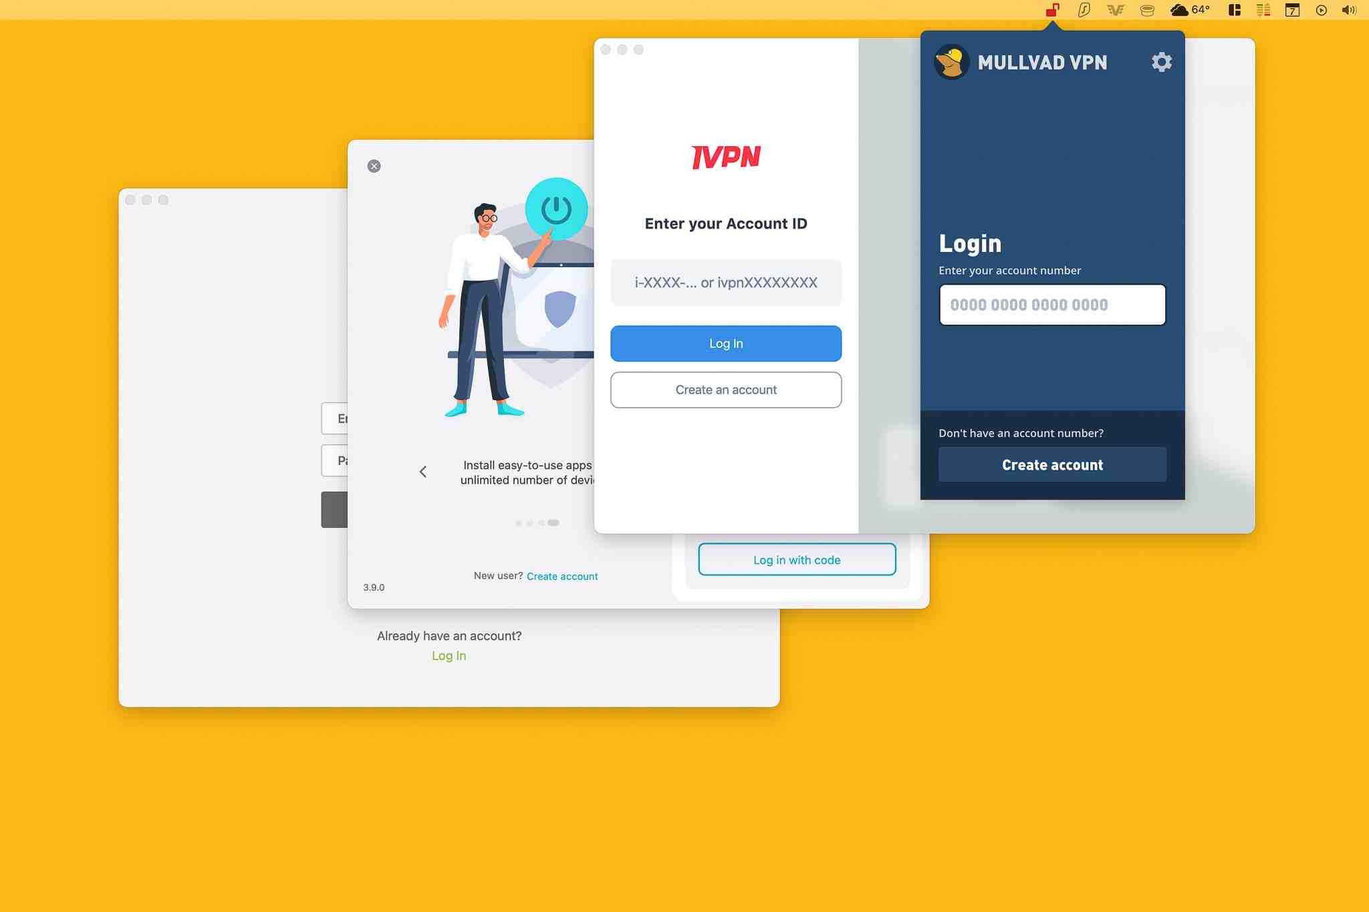The width and height of the screenshot is (1369, 912).
Task: Click the onboarding pagination dots indicator
Action: [535, 522]
